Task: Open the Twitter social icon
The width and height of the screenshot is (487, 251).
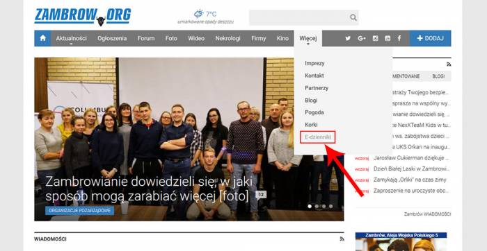Action: click(348, 38)
